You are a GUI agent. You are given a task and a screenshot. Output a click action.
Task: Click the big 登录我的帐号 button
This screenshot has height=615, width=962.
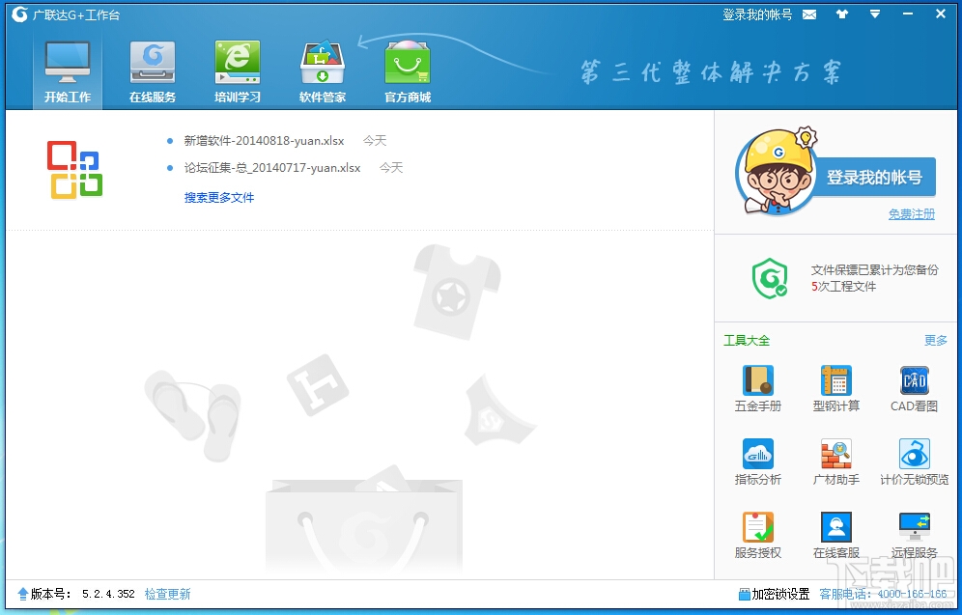(x=874, y=178)
